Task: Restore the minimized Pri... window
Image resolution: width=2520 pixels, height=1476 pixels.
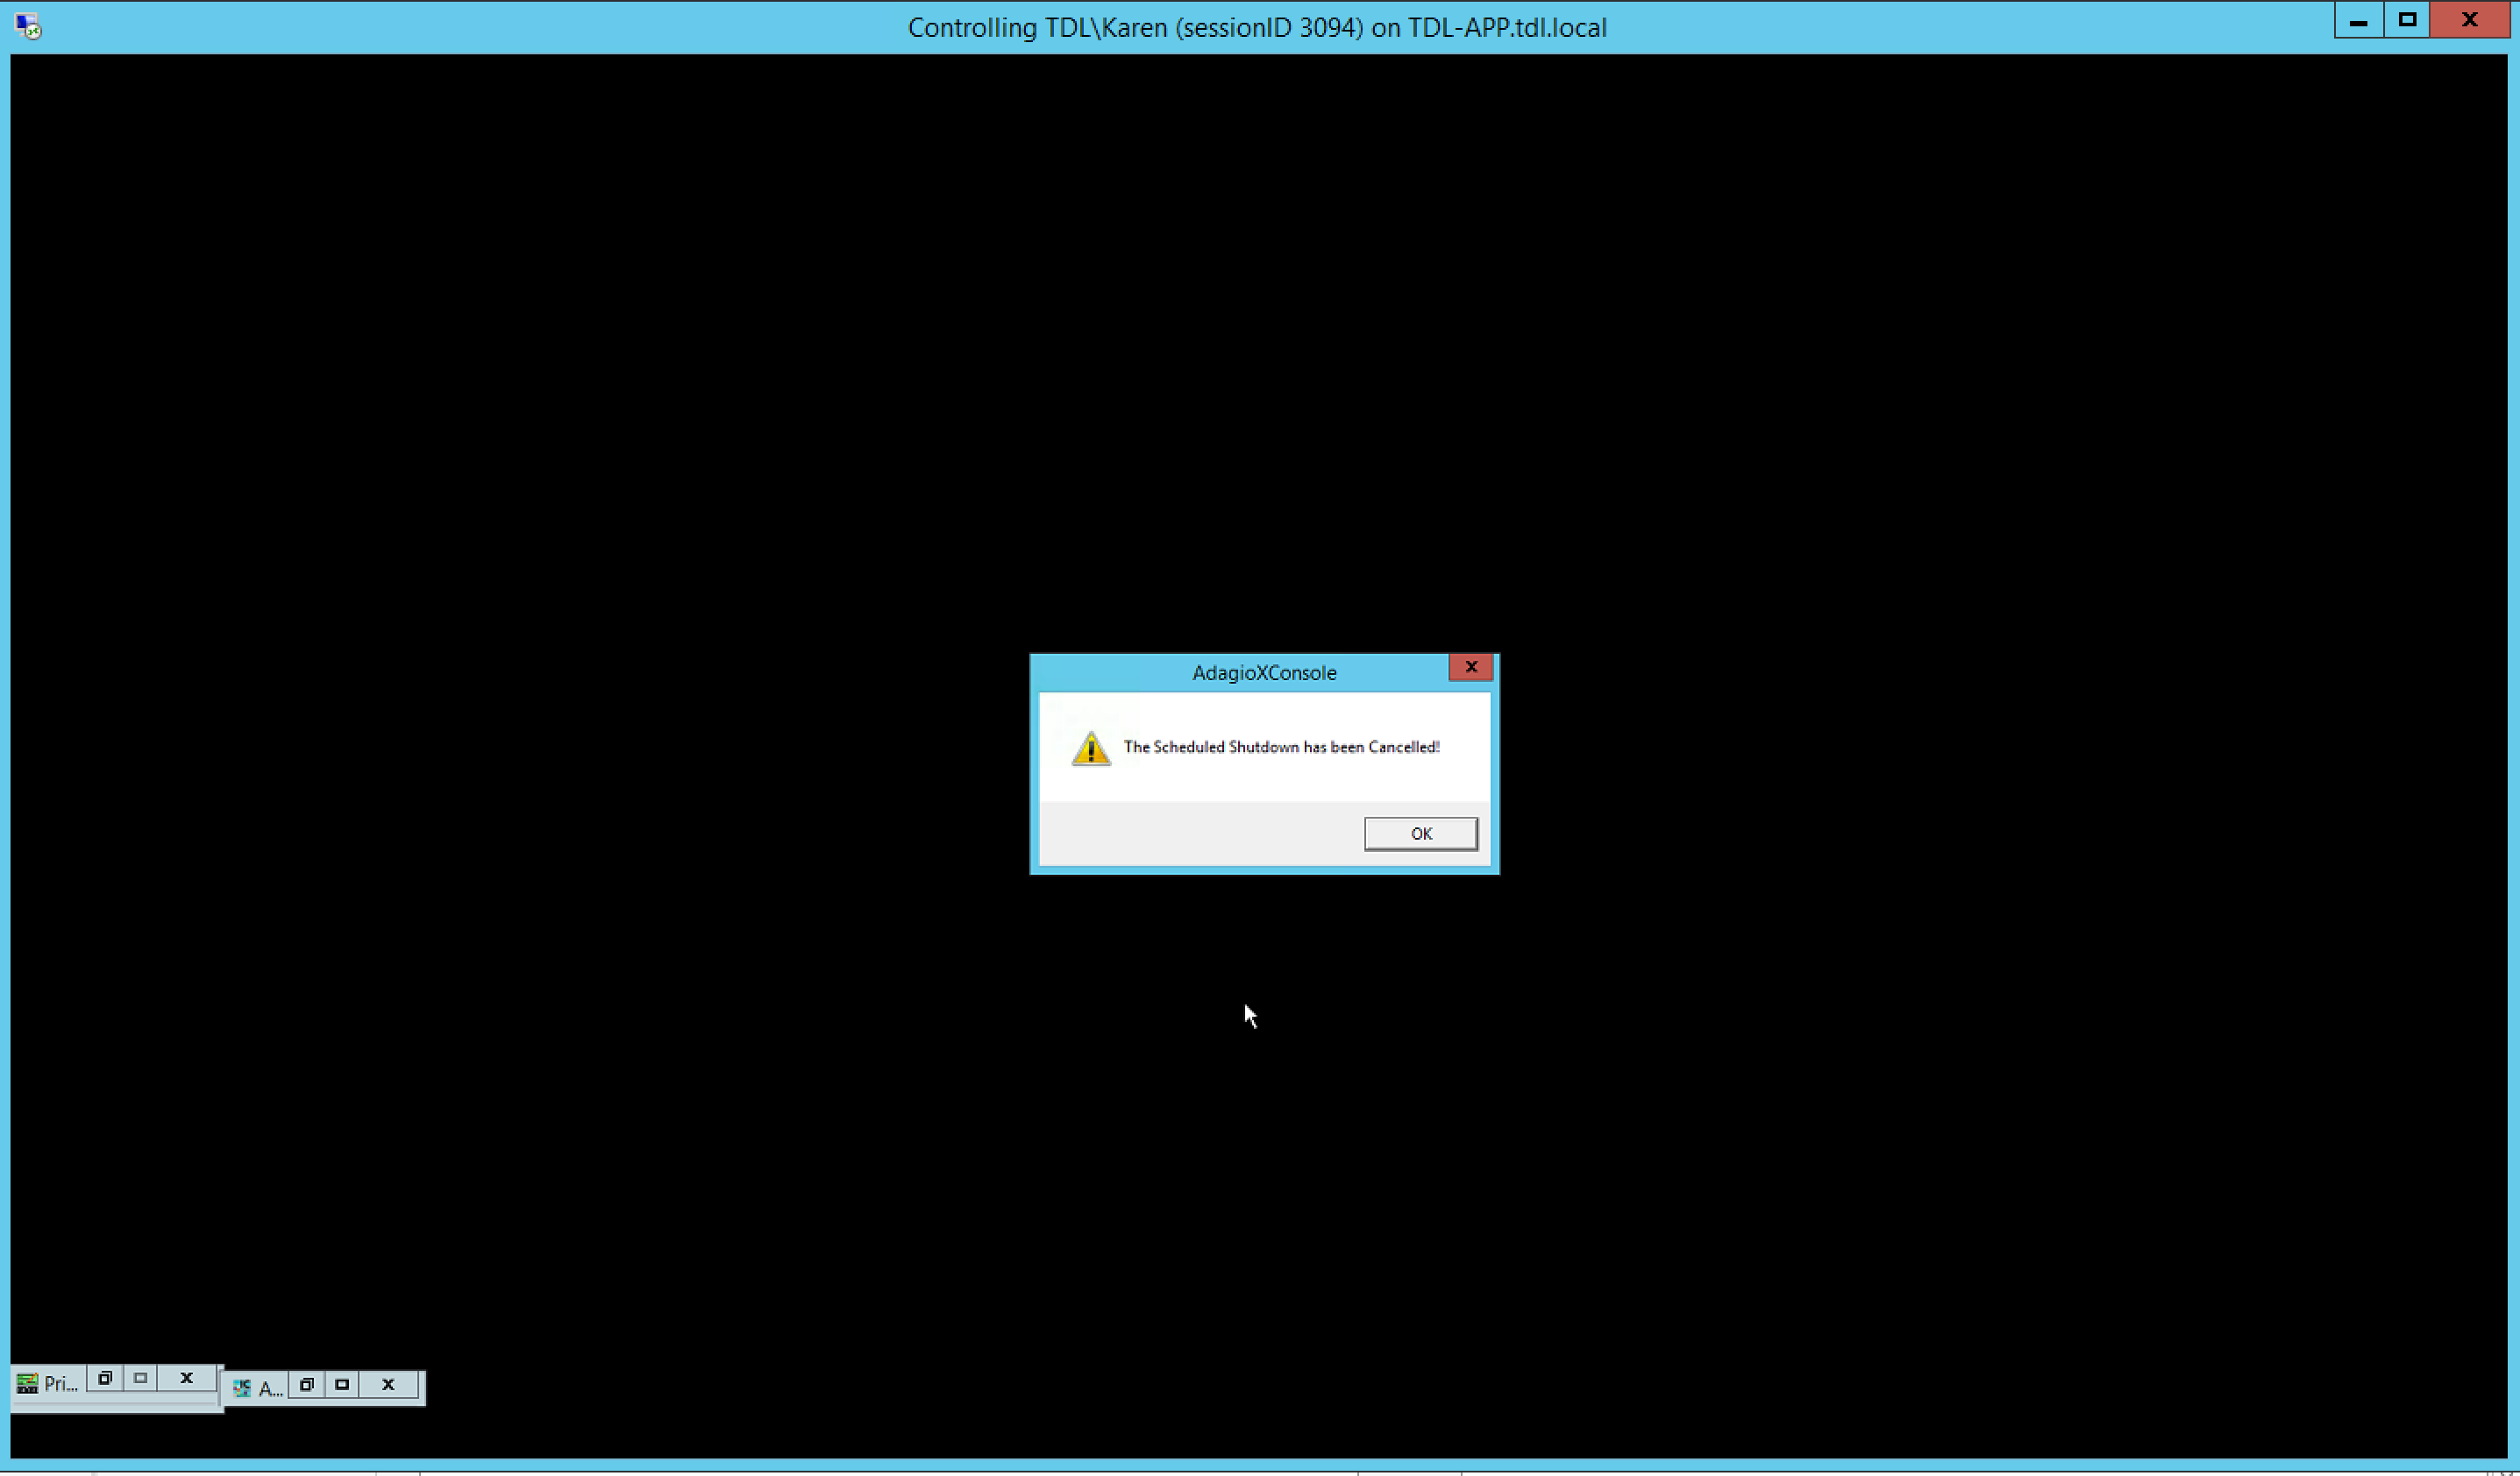Action: point(104,1378)
